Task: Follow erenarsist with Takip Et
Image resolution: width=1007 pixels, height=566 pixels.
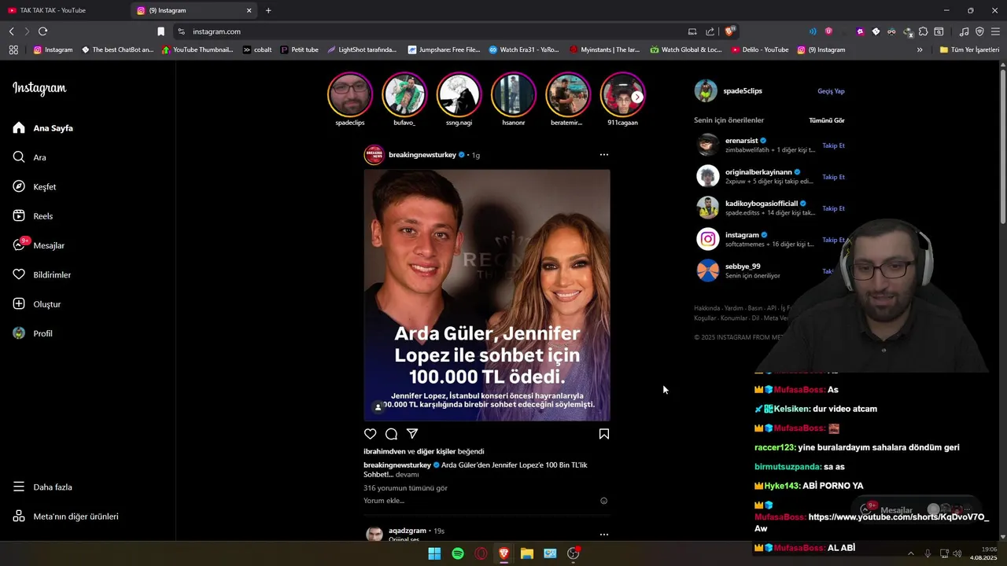Action: [833, 145]
